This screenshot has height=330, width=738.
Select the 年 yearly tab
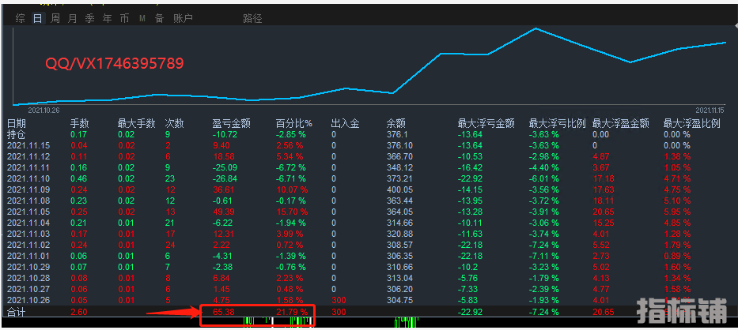[108, 18]
